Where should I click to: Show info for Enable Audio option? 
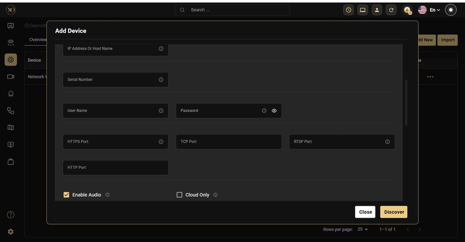click(x=108, y=195)
